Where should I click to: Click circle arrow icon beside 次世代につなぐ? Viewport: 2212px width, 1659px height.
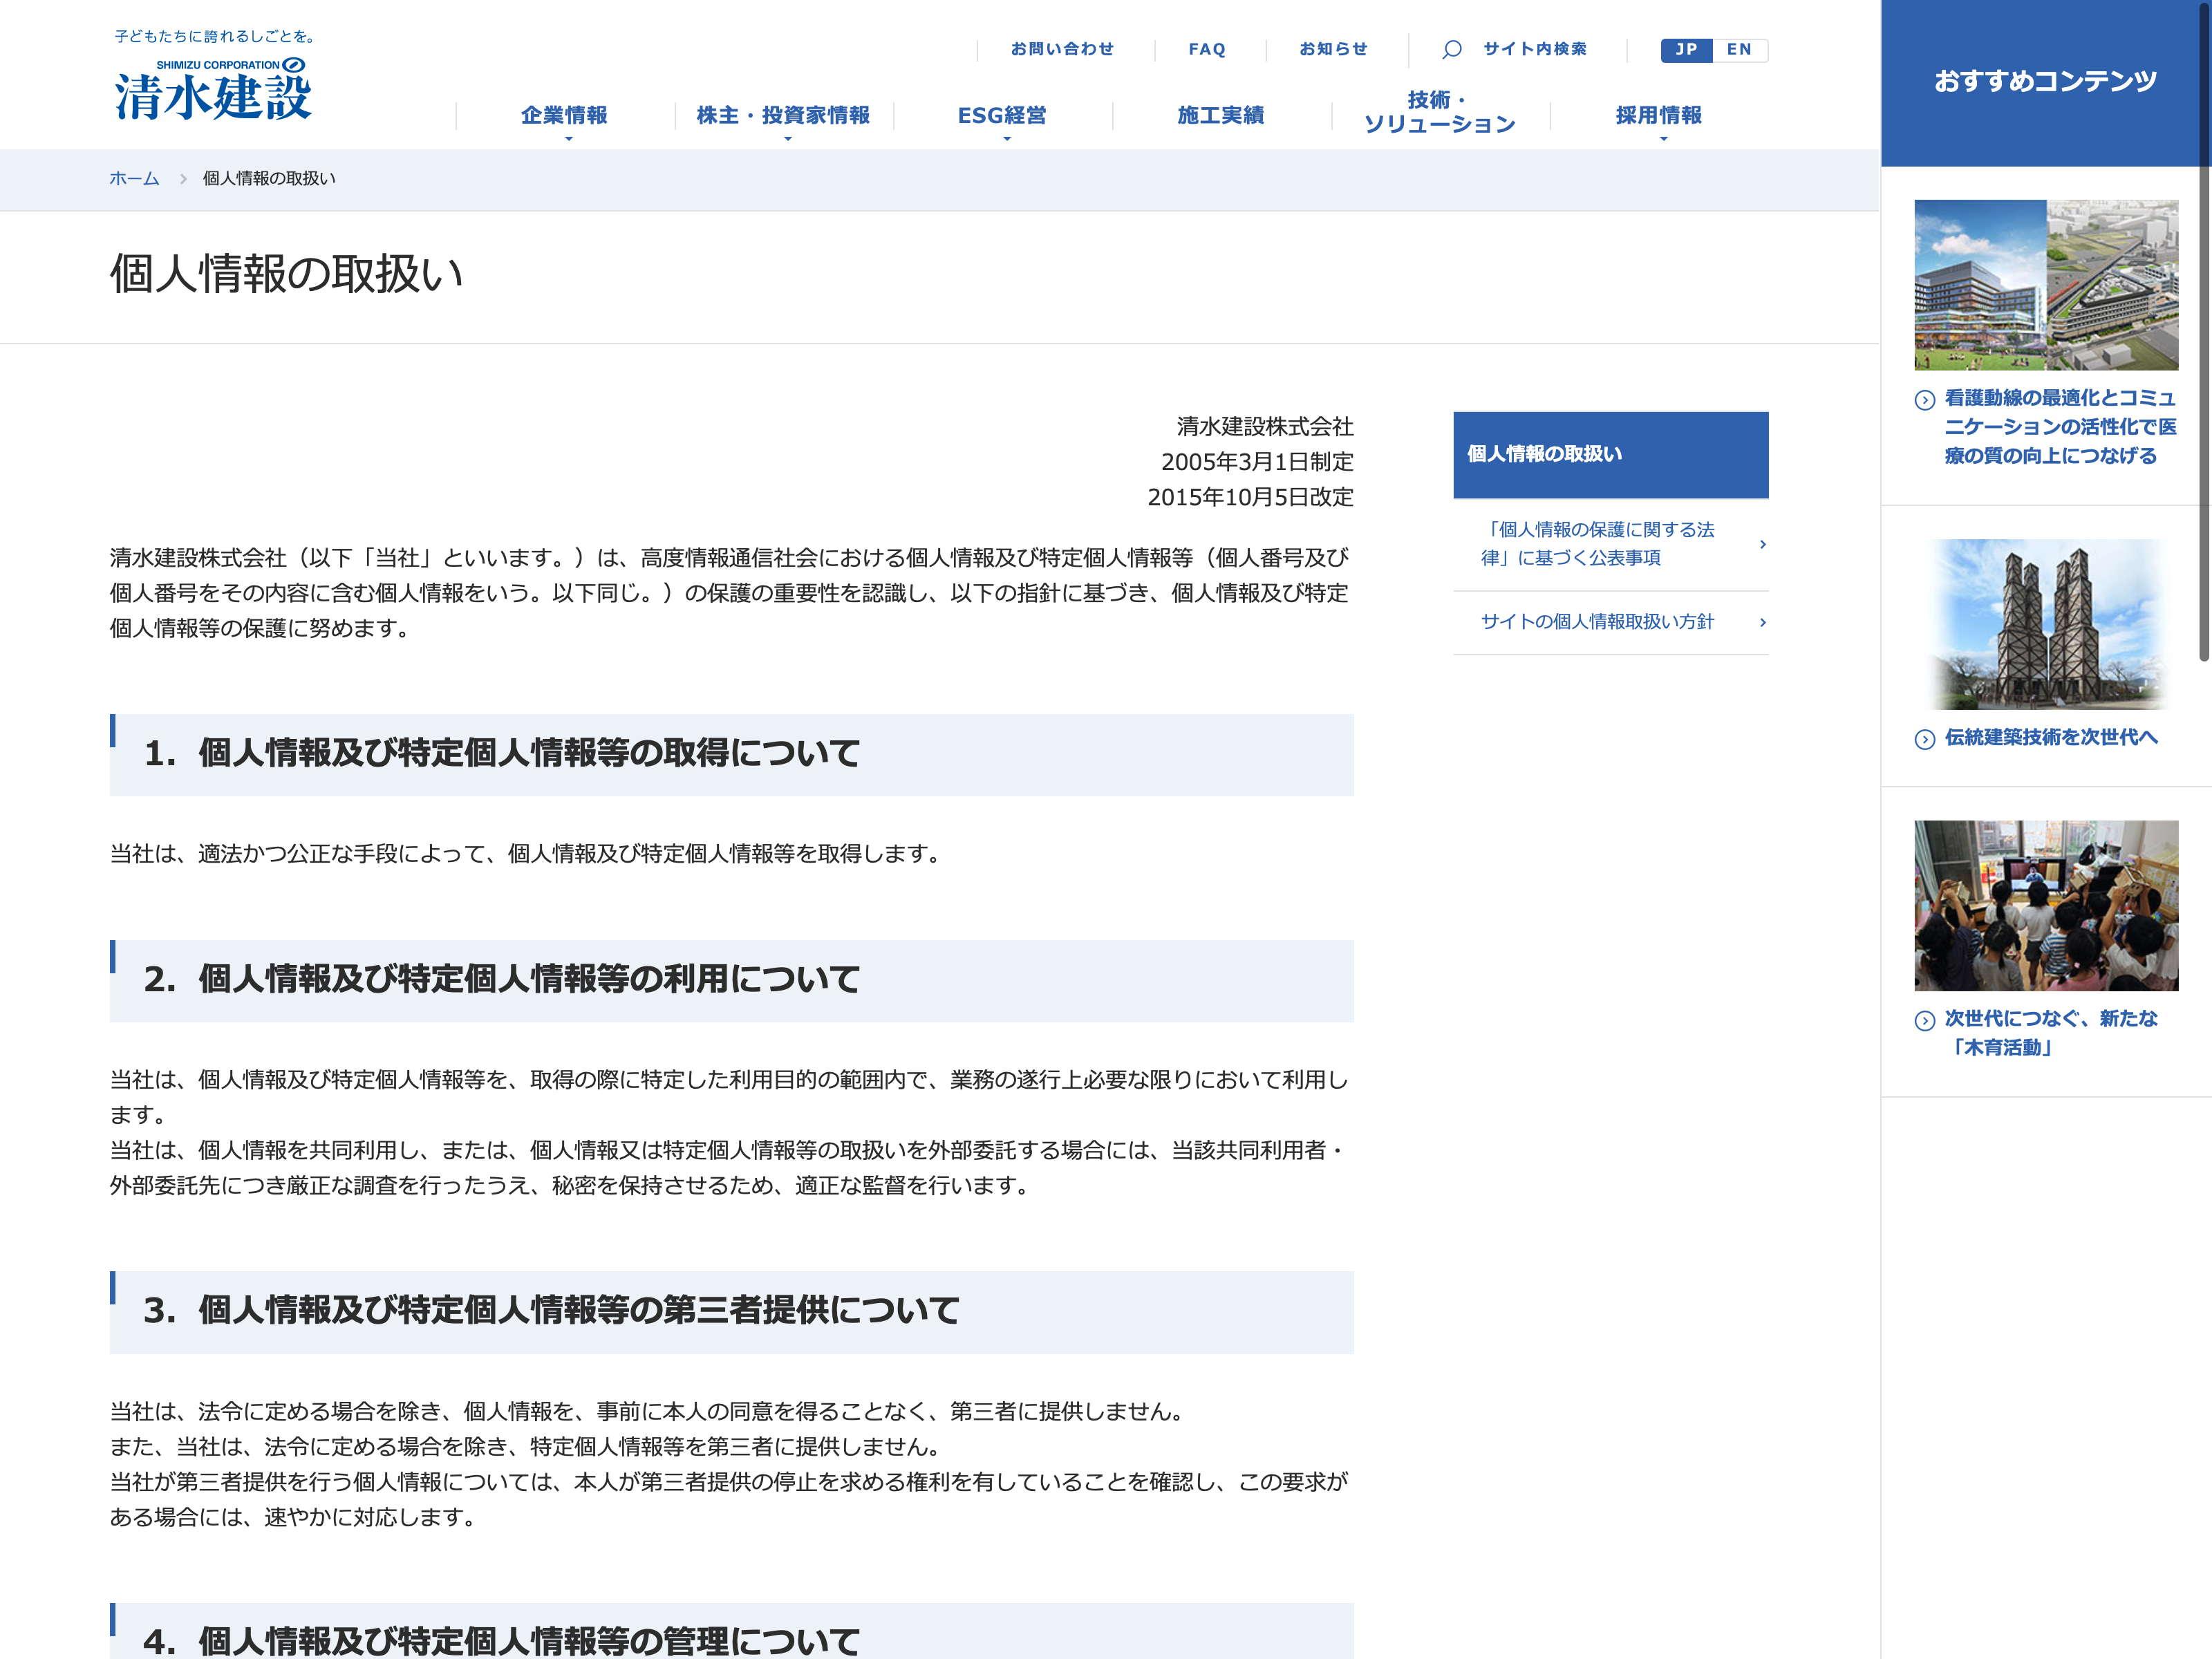1924,1020
